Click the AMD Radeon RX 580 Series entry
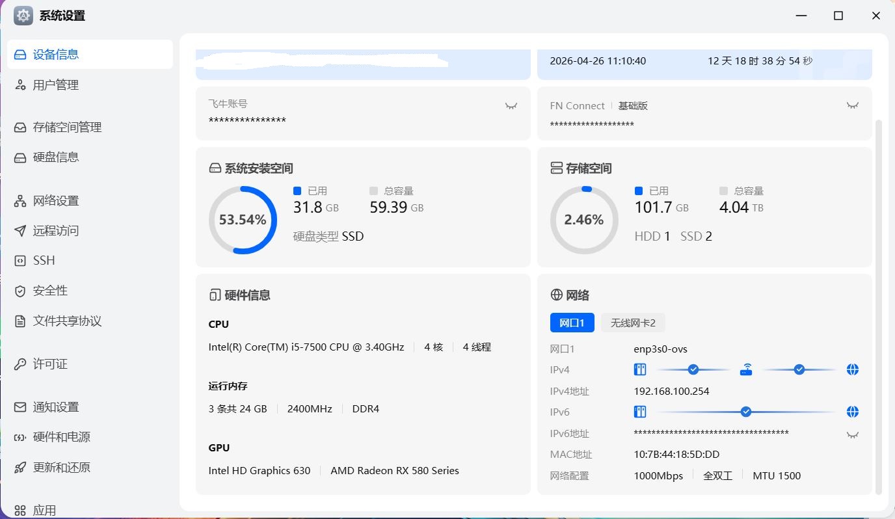 tap(395, 471)
